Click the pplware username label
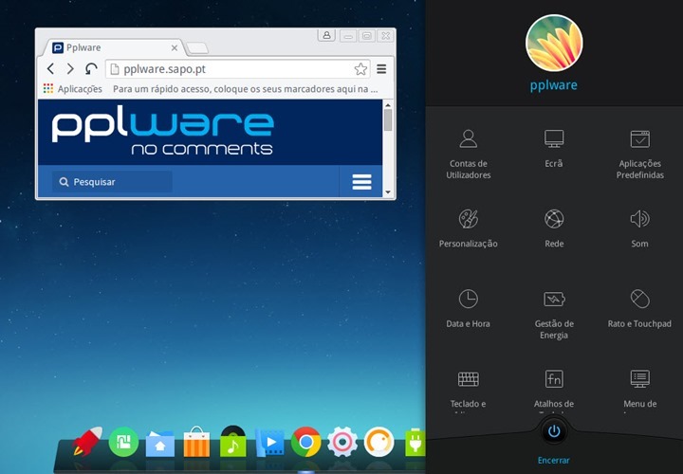The height and width of the screenshot is (474, 683). click(x=554, y=85)
